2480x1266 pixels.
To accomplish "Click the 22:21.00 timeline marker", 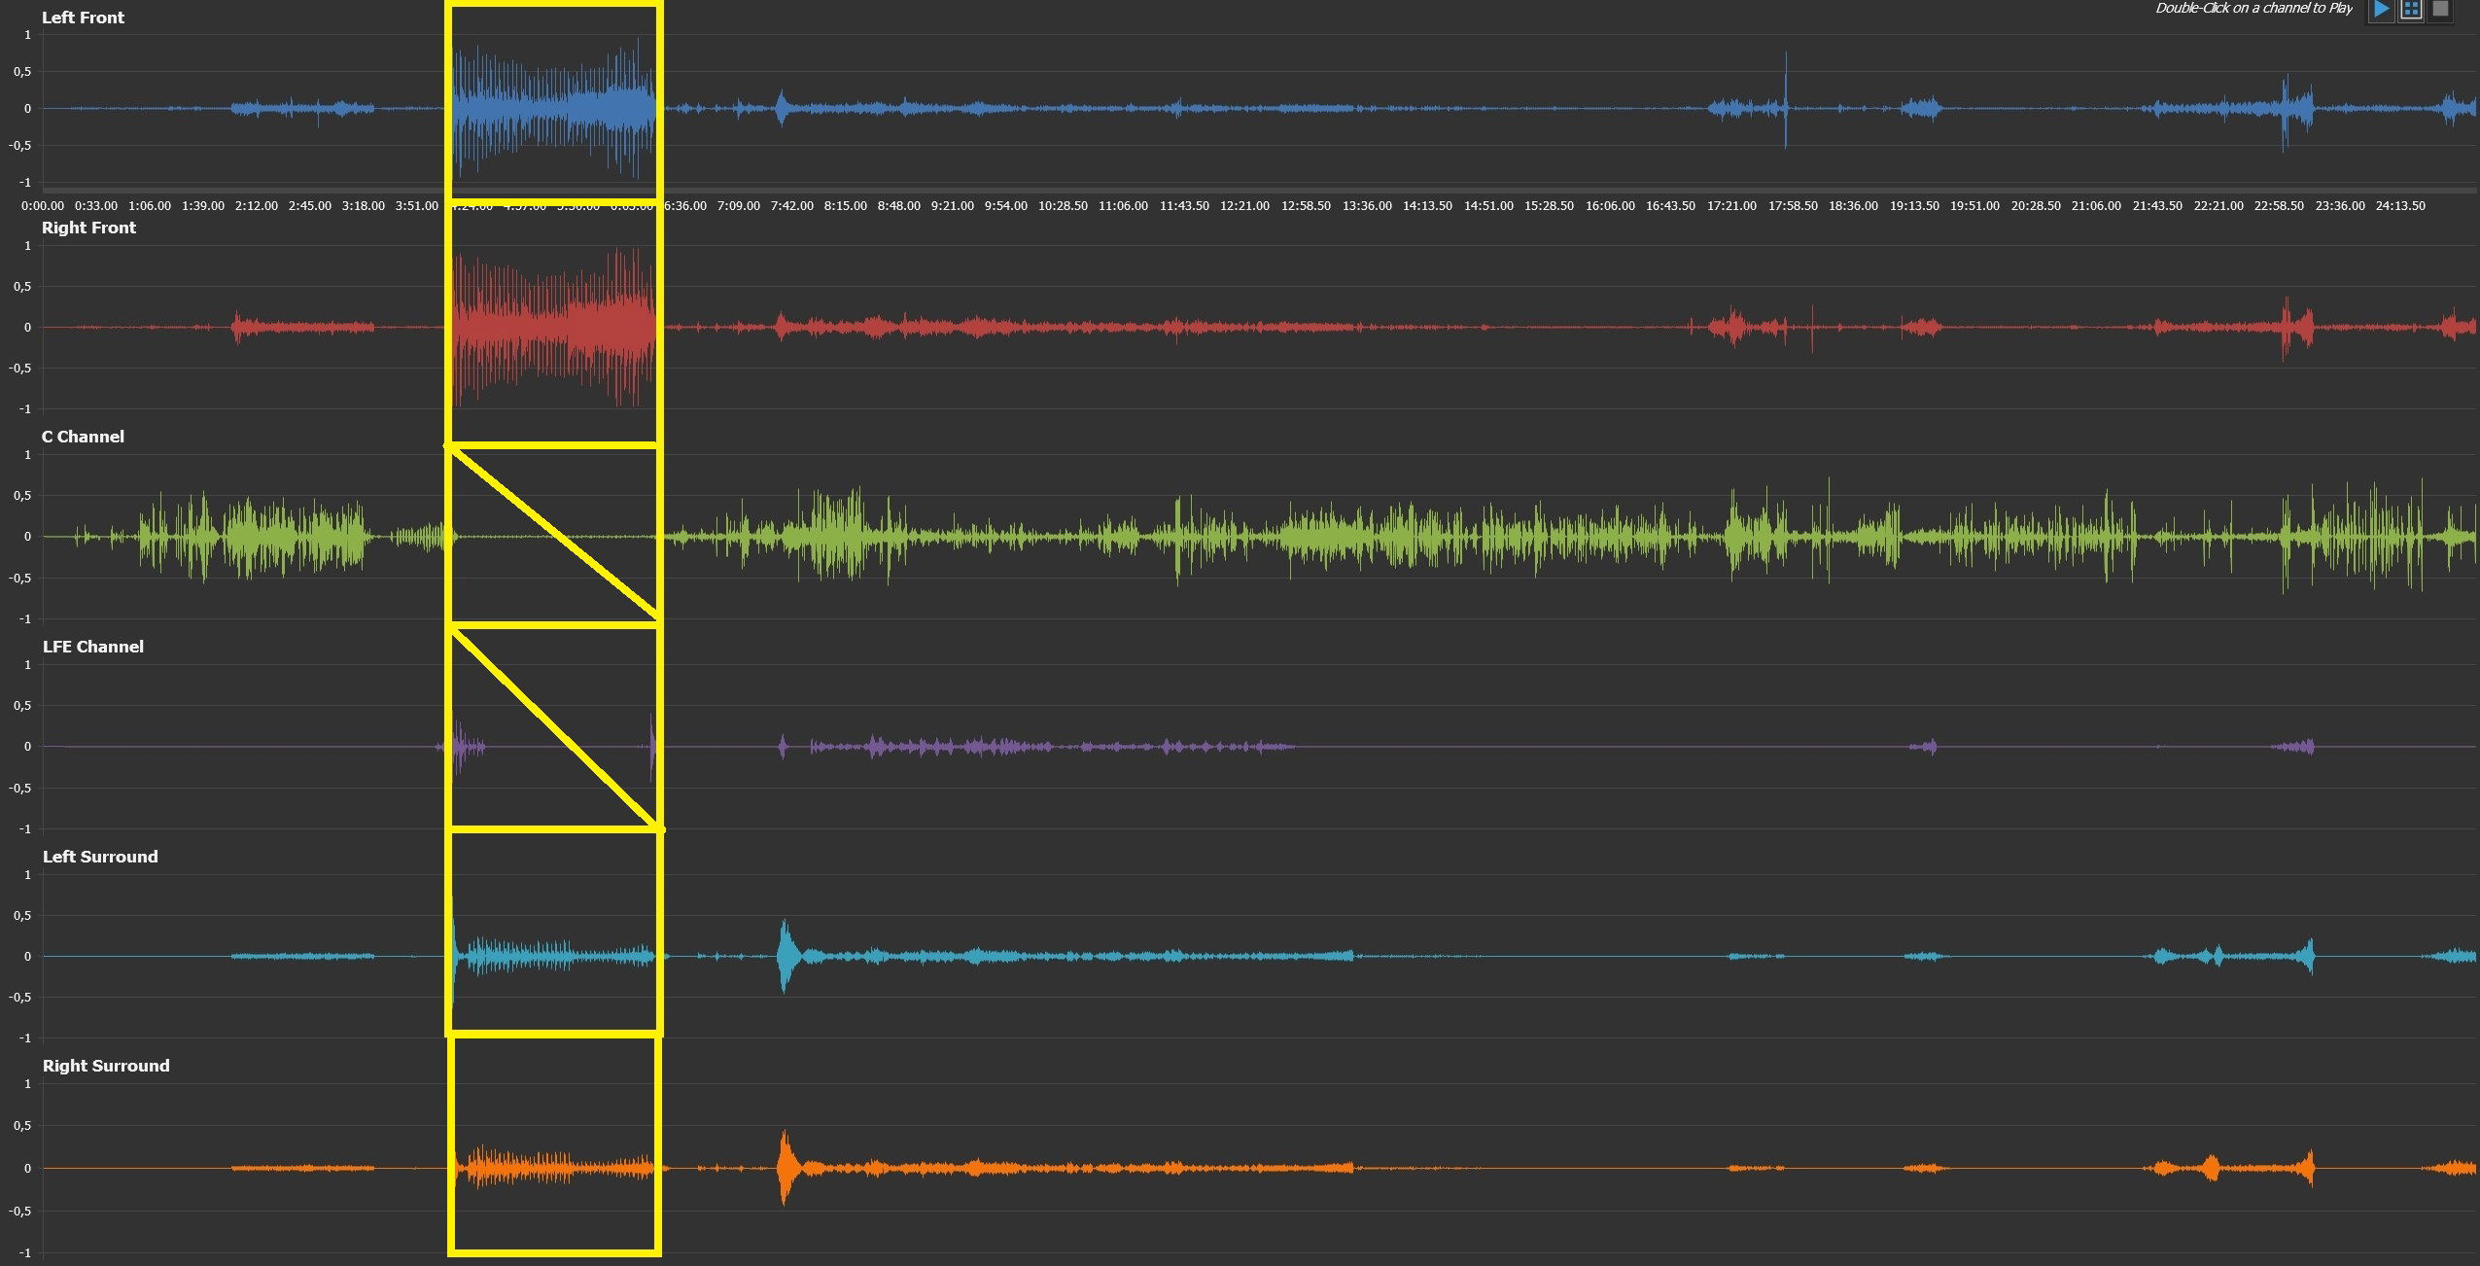I will click(2218, 206).
